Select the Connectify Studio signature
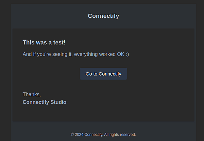The height and width of the screenshot is (141, 204). tap(45, 102)
